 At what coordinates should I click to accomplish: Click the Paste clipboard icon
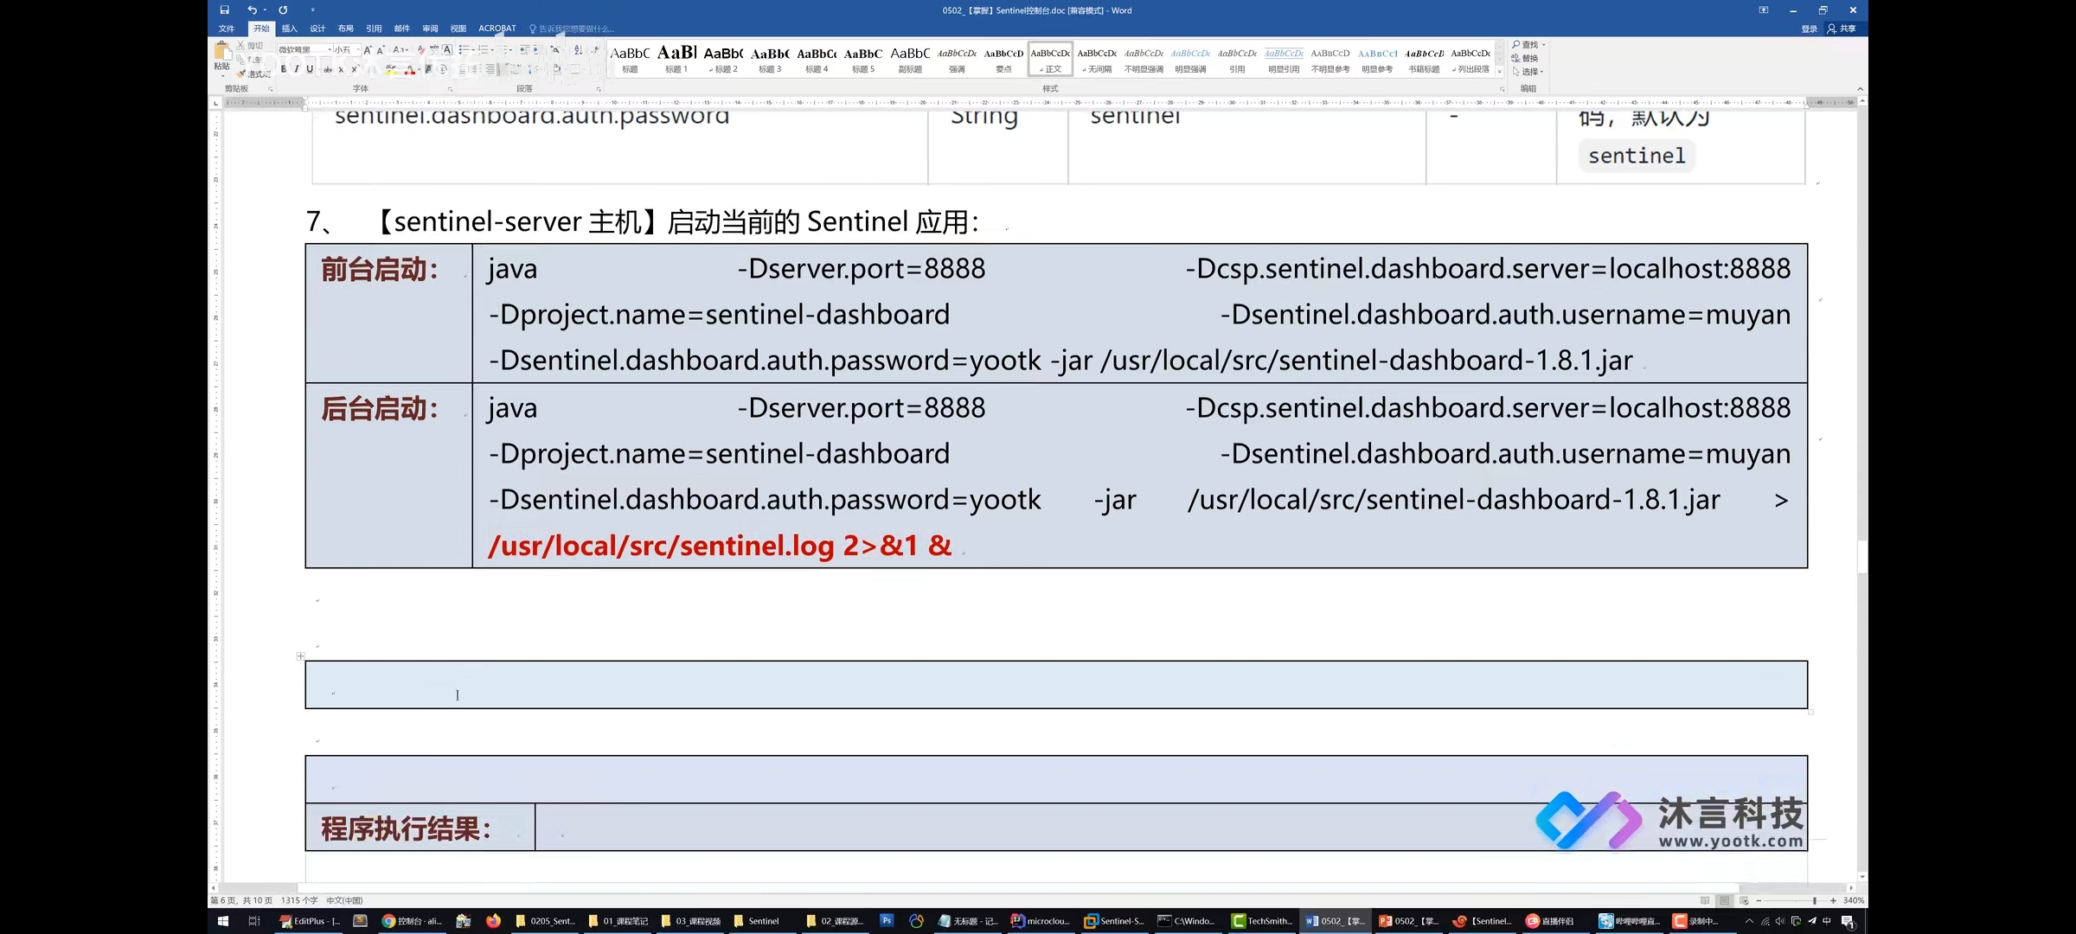pyautogui.click(x=222, y=51)
